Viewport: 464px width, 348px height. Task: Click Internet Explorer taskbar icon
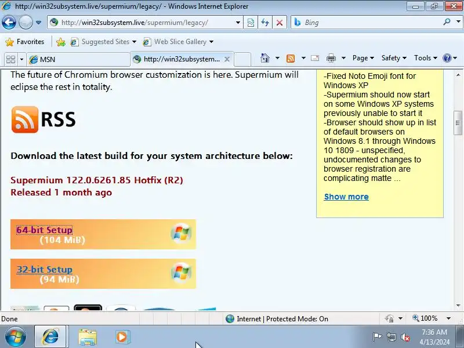click(x=51, y=337)
